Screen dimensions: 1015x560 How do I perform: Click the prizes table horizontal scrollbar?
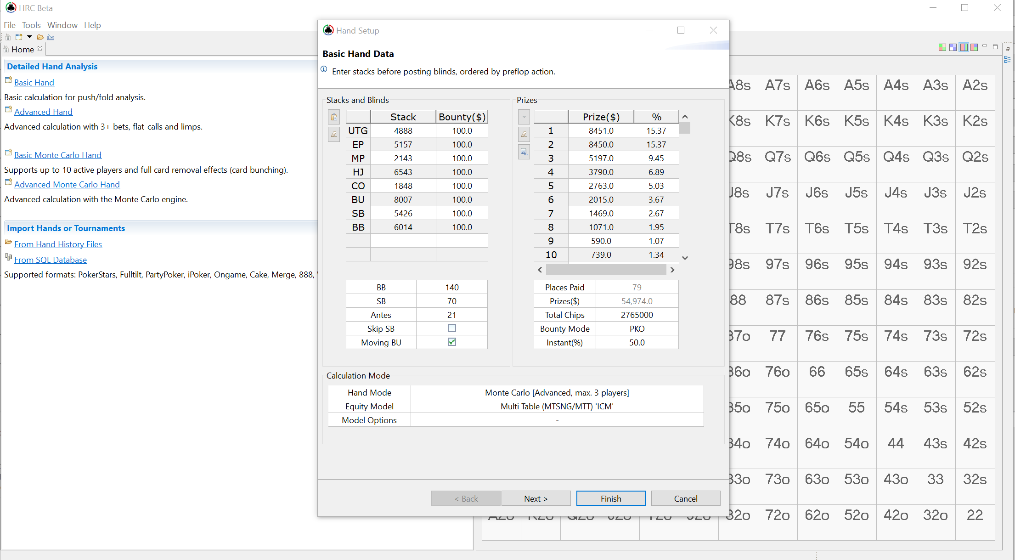click(x=606, y=270)
